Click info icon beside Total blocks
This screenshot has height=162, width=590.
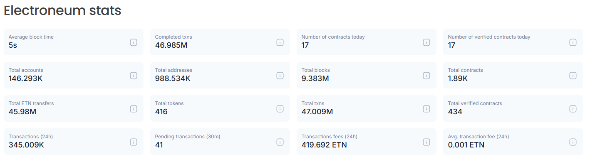pos(426,76)
